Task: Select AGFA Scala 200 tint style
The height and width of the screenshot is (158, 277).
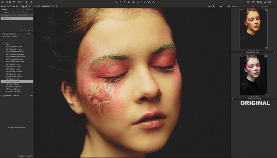Action: (12, 79)
